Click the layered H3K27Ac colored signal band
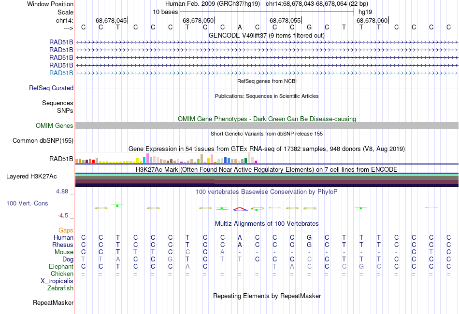 pos(267,180)
